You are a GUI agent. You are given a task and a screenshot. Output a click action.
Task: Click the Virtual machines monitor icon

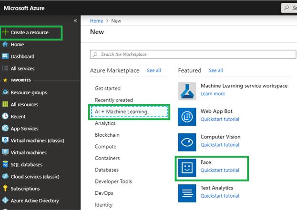point(5,152)
